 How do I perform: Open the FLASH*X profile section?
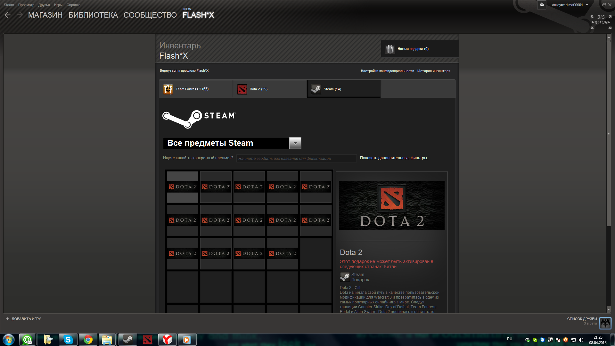pos(198,15)
